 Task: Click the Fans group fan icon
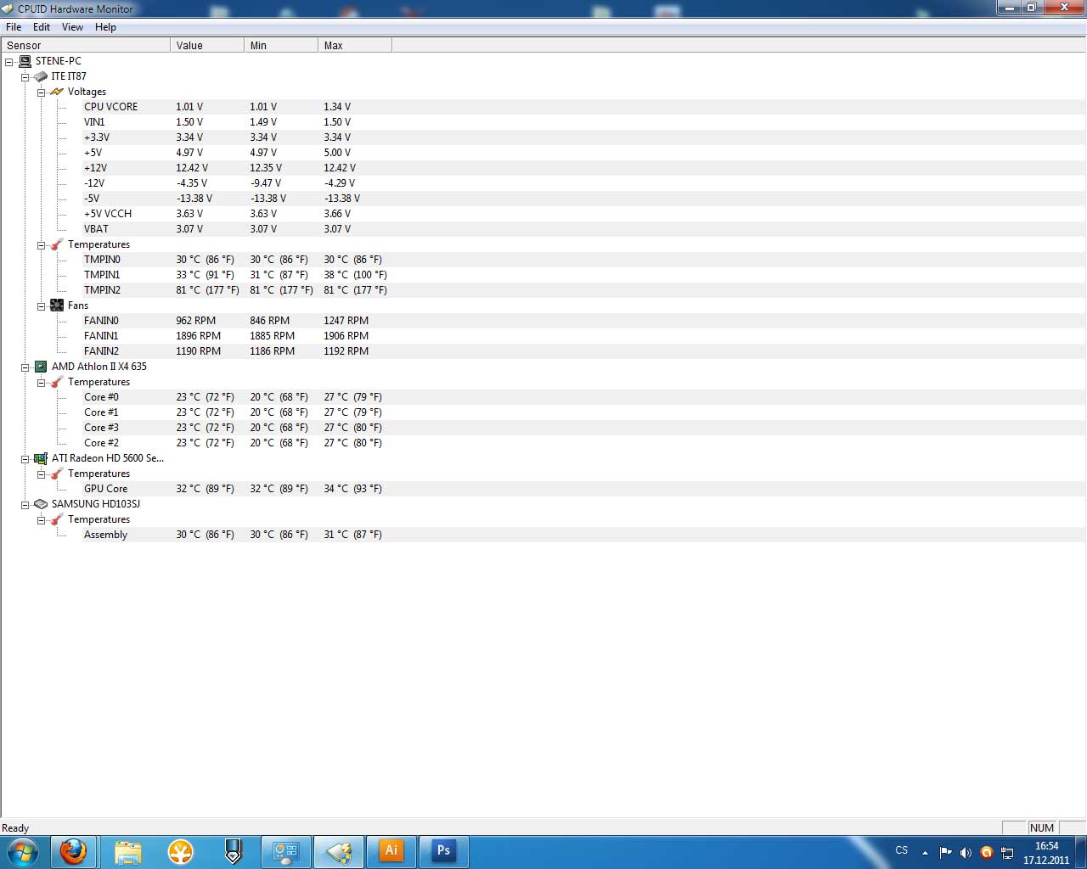coord(57,306)
